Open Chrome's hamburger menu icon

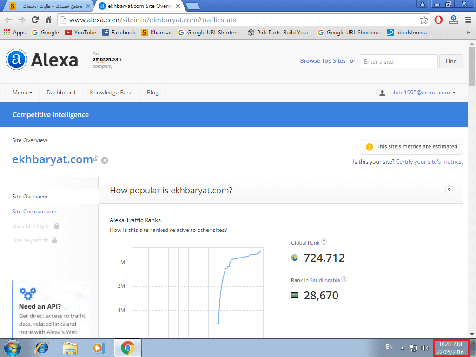point(468,20)
